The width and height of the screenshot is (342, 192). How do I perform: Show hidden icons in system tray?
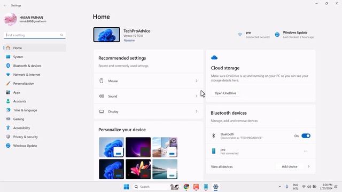[x=279, y=187]
